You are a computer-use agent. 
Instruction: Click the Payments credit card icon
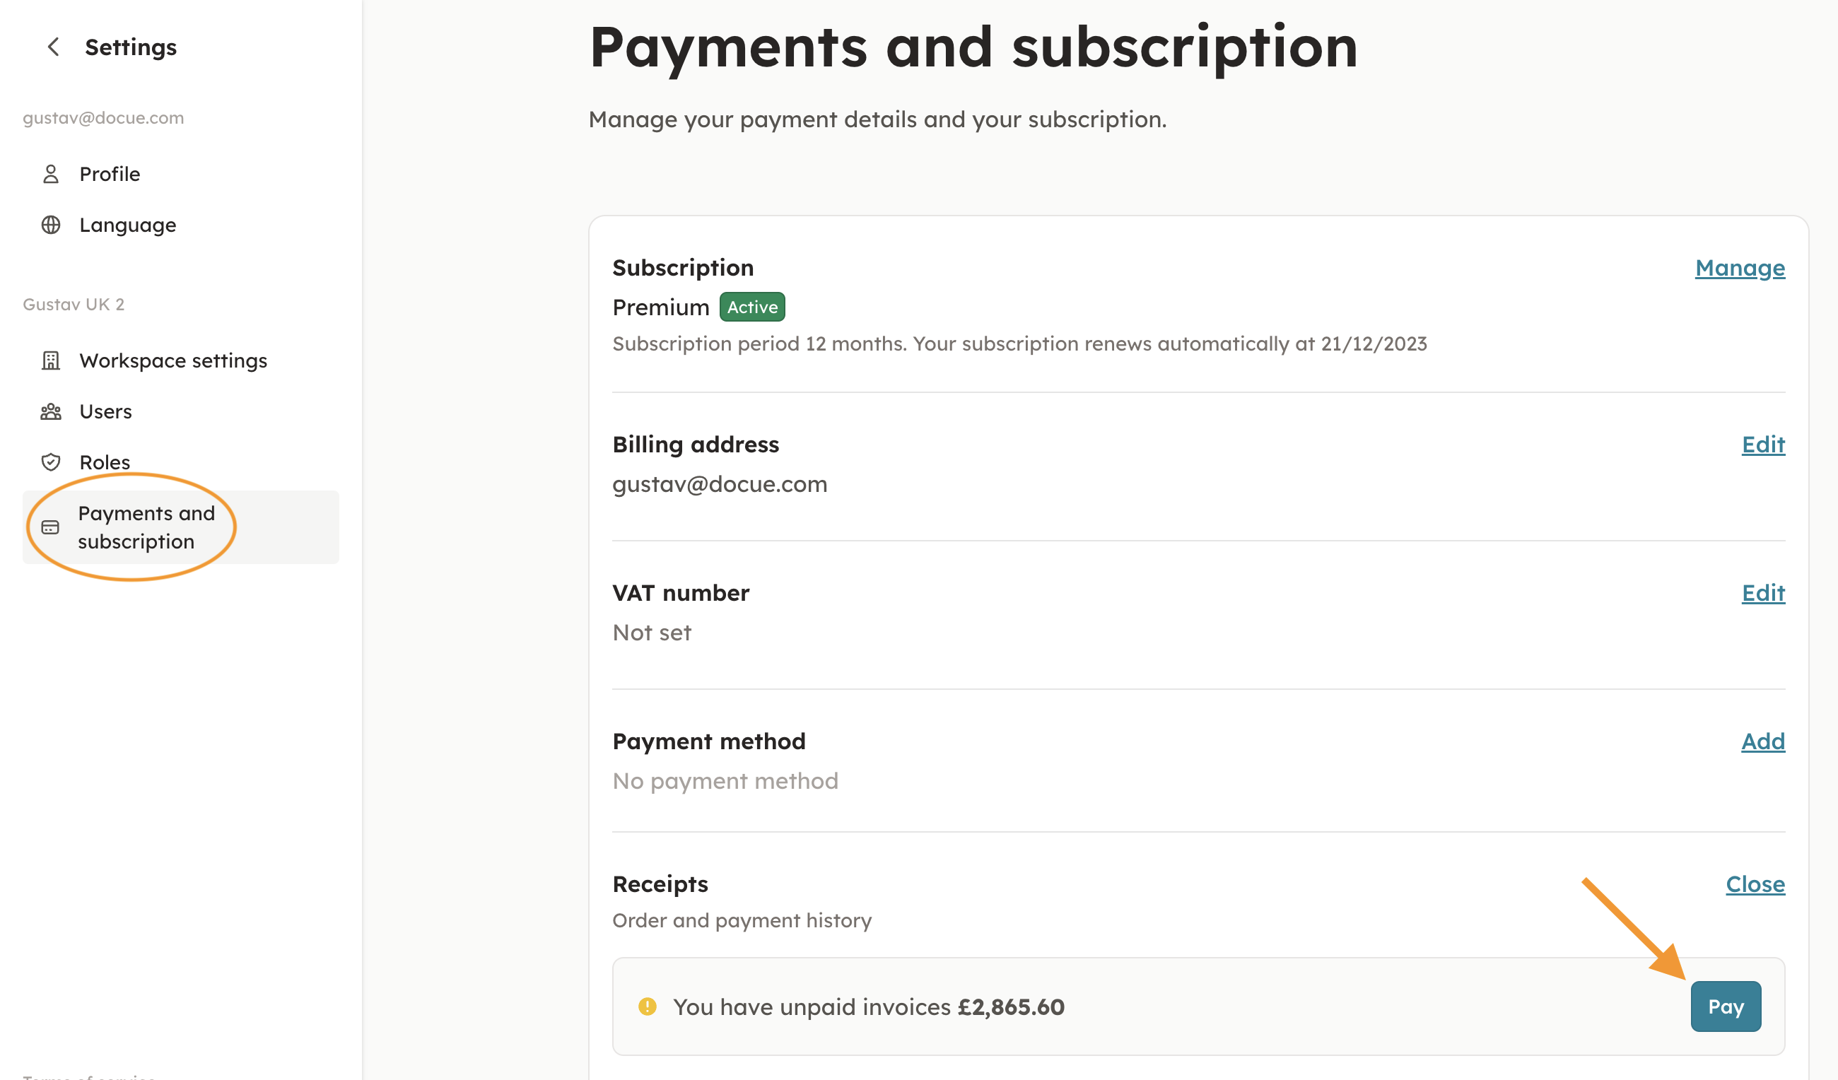click(50, 527)
